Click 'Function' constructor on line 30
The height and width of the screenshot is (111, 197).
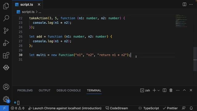pos(66,55)
